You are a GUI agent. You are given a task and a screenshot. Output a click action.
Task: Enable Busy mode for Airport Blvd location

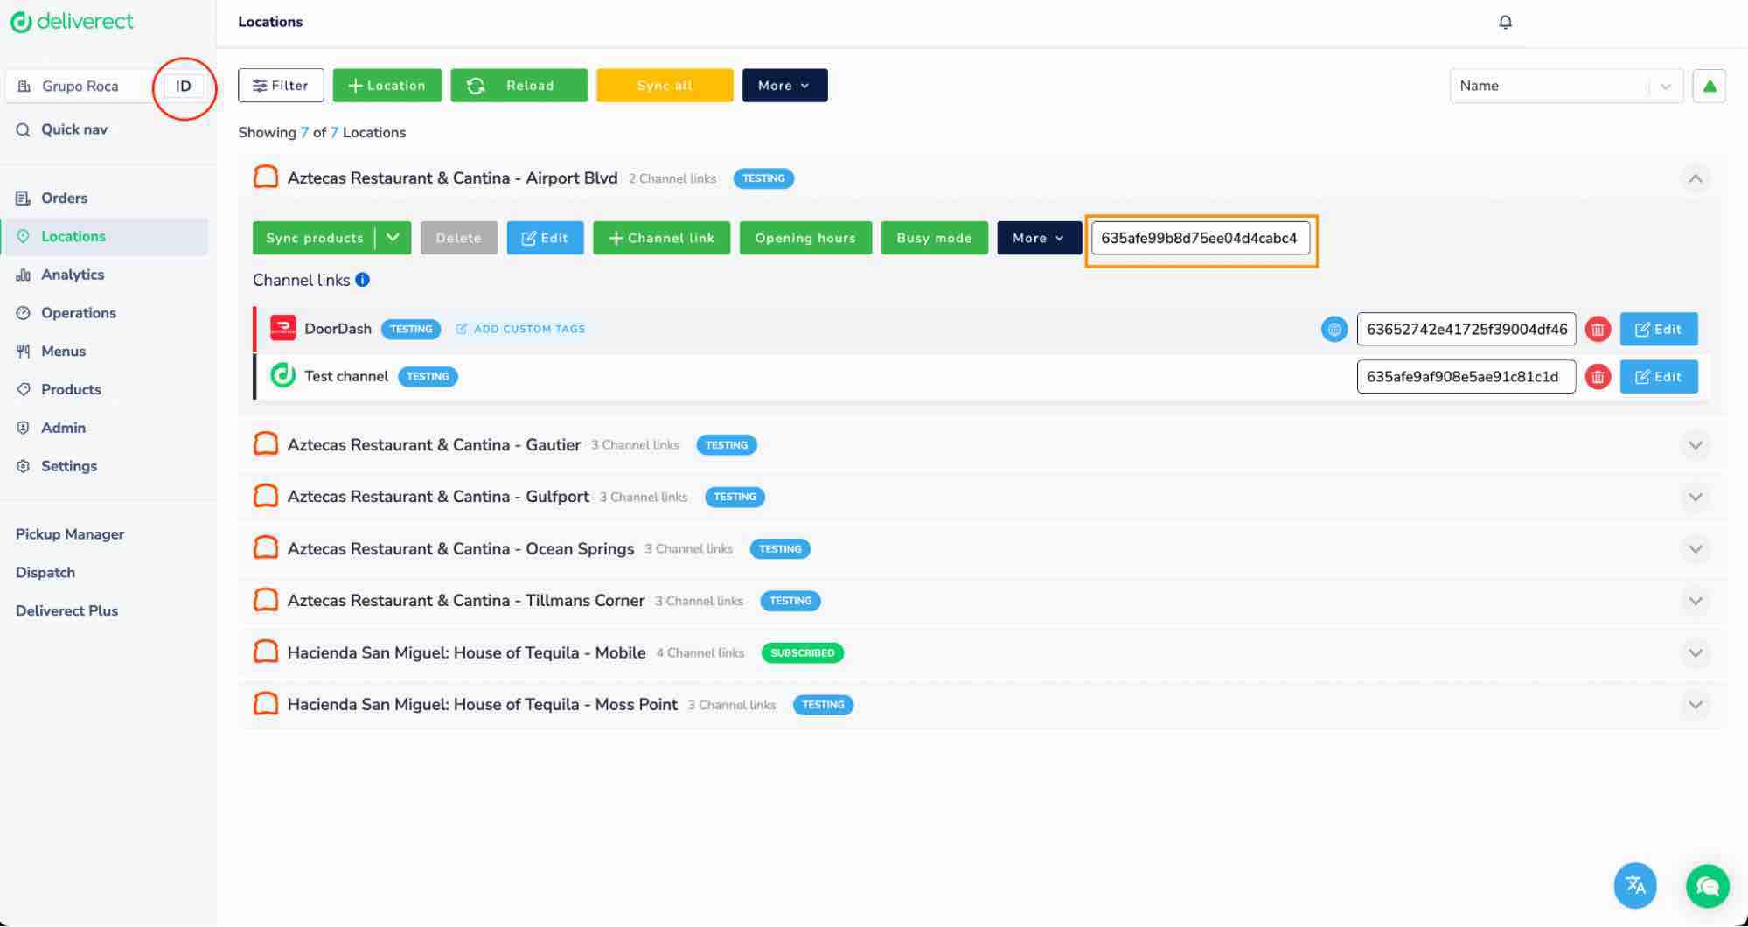point(934,238)
